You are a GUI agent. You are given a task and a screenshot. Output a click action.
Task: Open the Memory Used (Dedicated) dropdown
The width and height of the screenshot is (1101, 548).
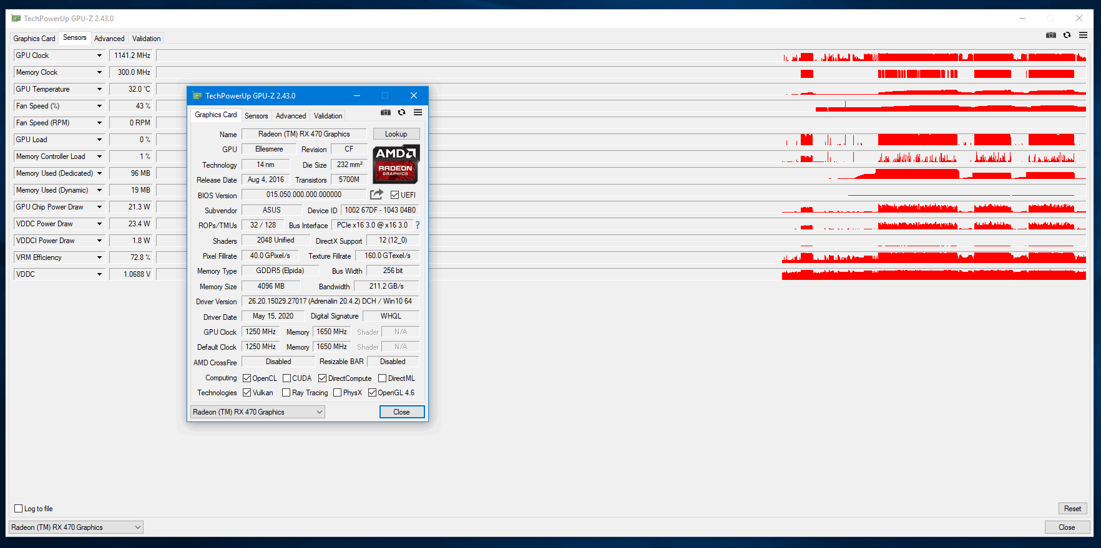[99, 173]
